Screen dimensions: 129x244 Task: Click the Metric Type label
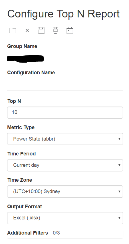pos(21,127)
